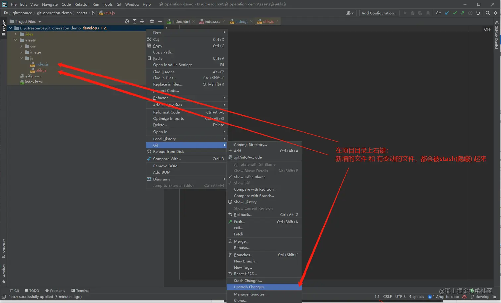Open Project panel settings gear
This screenshot has width=501, height=303.
click(152, 21)
